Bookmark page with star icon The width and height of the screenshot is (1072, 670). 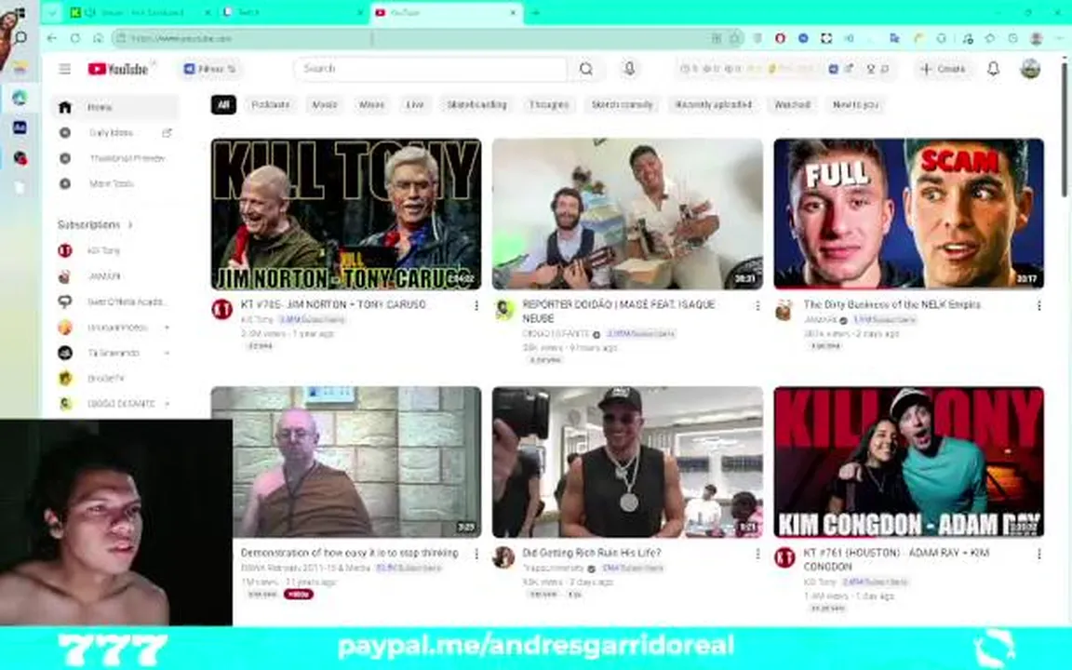(x=735, y=38)
